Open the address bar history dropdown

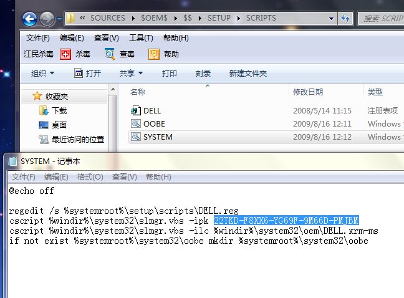(x=331, y=19)
